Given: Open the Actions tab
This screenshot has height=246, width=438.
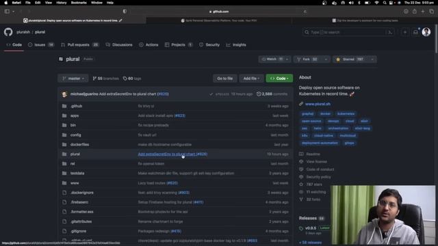Looking at the screenshot, I should click(x=149, y=44).
